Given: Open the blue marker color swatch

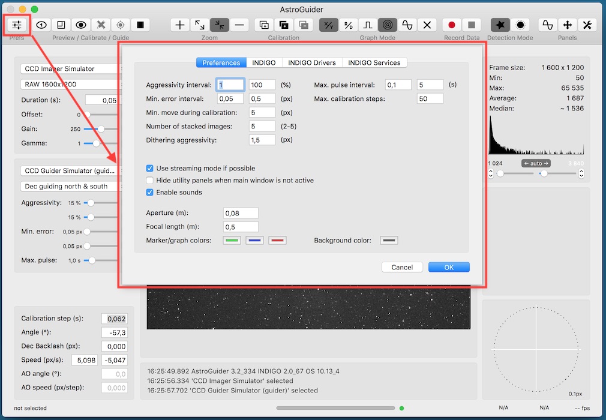Looking at the screenshot, I should [x=254, y=241].
